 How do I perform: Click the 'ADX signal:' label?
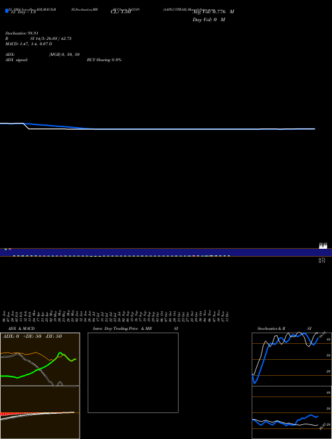click(17, 60)
